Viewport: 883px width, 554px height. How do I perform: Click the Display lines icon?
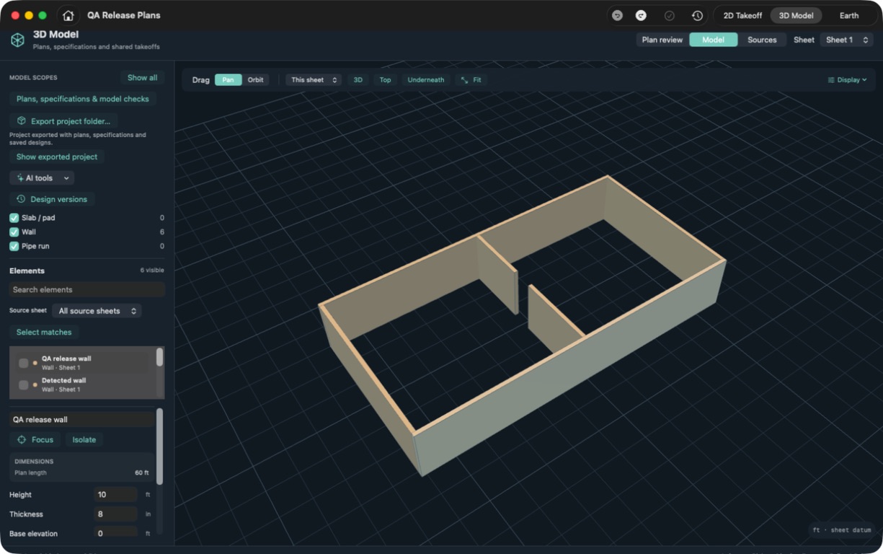point(831,80)
